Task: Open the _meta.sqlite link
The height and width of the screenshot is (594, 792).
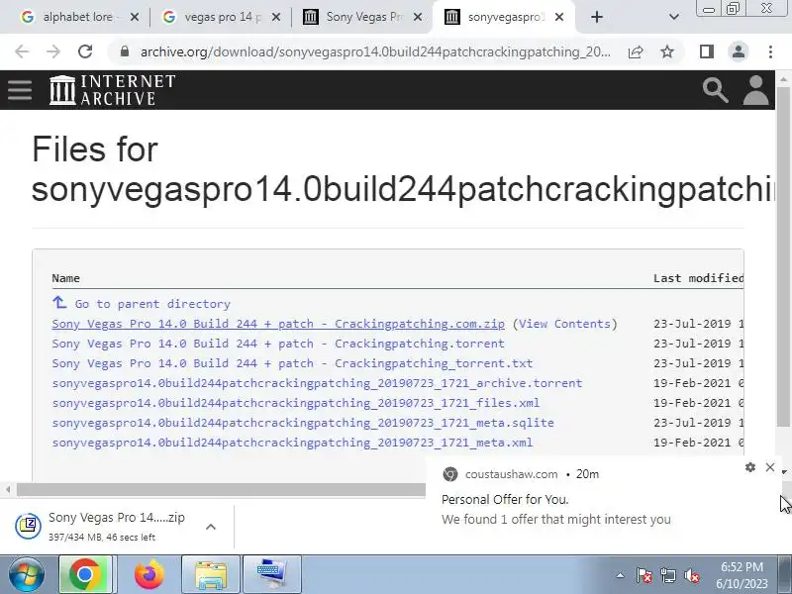Action: 303,423
